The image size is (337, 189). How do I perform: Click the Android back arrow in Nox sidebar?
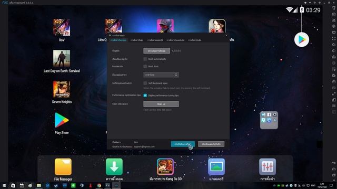click(334, 163)
